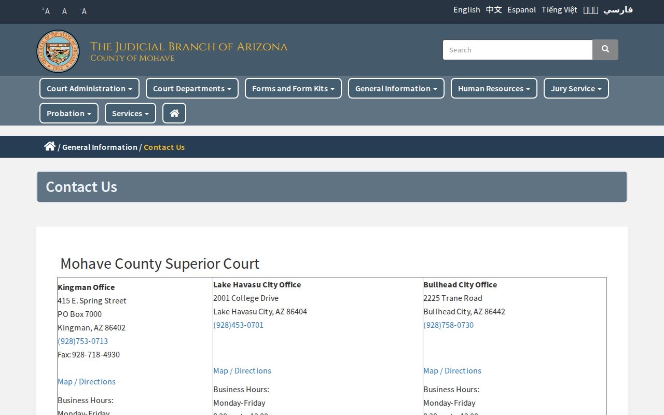Switch language to 中文
Viewport: 664px width, 415px height.
(494, 10)
